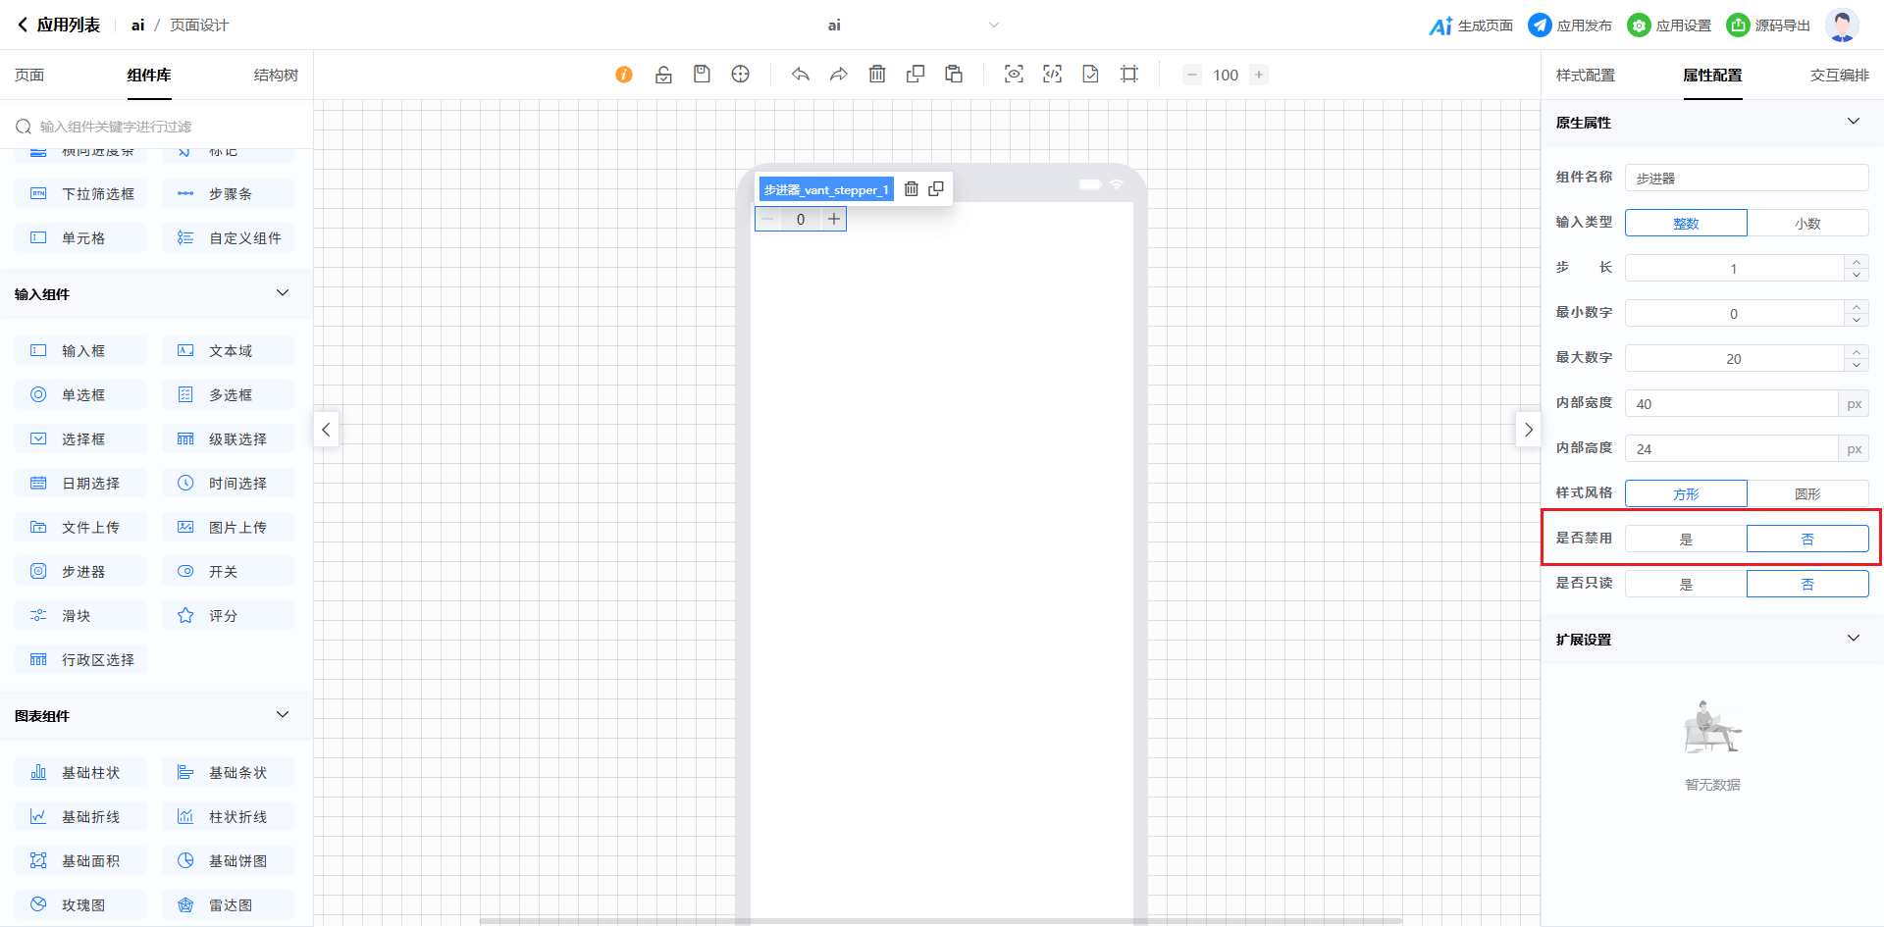Open the 结构树 tab
Viewport: 1884px width, 927px height.
point(276,76)
